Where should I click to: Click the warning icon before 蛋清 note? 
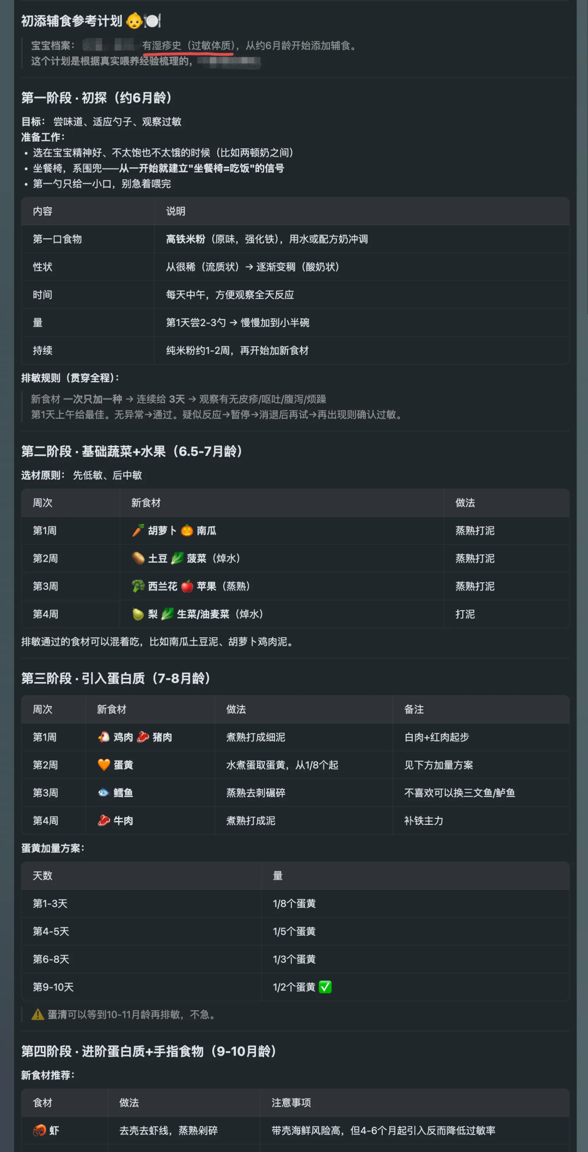[38, 1015]
